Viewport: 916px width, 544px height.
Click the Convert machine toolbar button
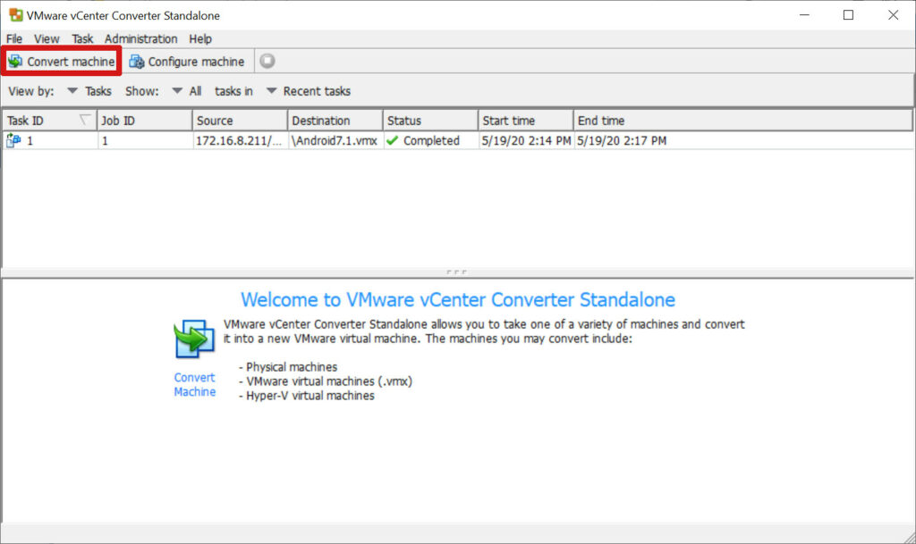click(62, 62)
